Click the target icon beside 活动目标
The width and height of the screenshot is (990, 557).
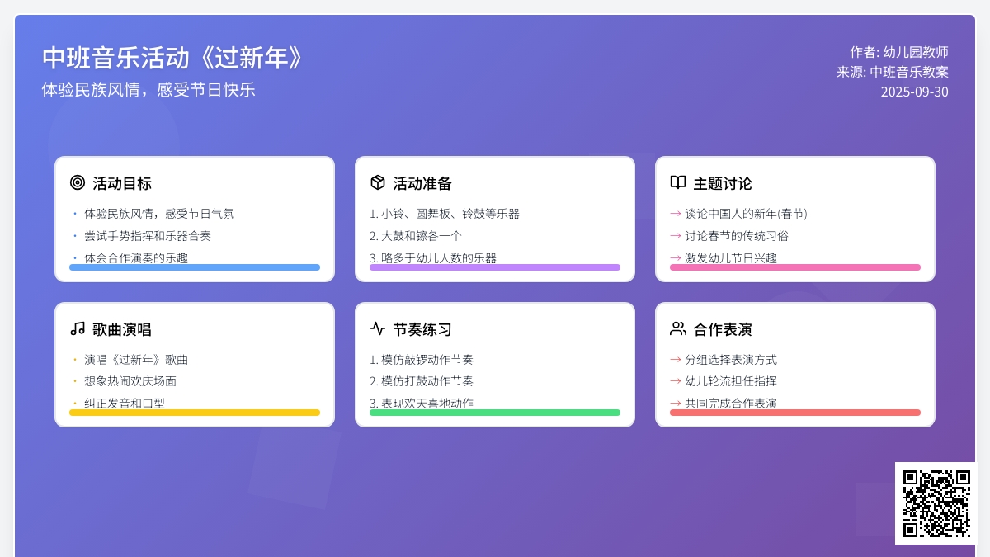pyautogui.click(x=78, y=182)
